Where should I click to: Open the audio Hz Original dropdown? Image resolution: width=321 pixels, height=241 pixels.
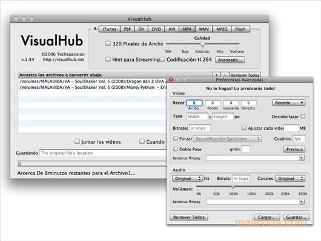click(187, 179)
